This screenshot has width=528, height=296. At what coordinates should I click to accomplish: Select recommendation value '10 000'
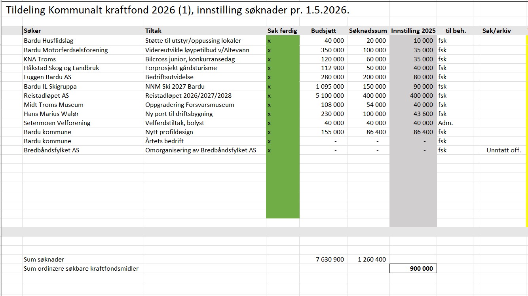click(x=424, y=40)
